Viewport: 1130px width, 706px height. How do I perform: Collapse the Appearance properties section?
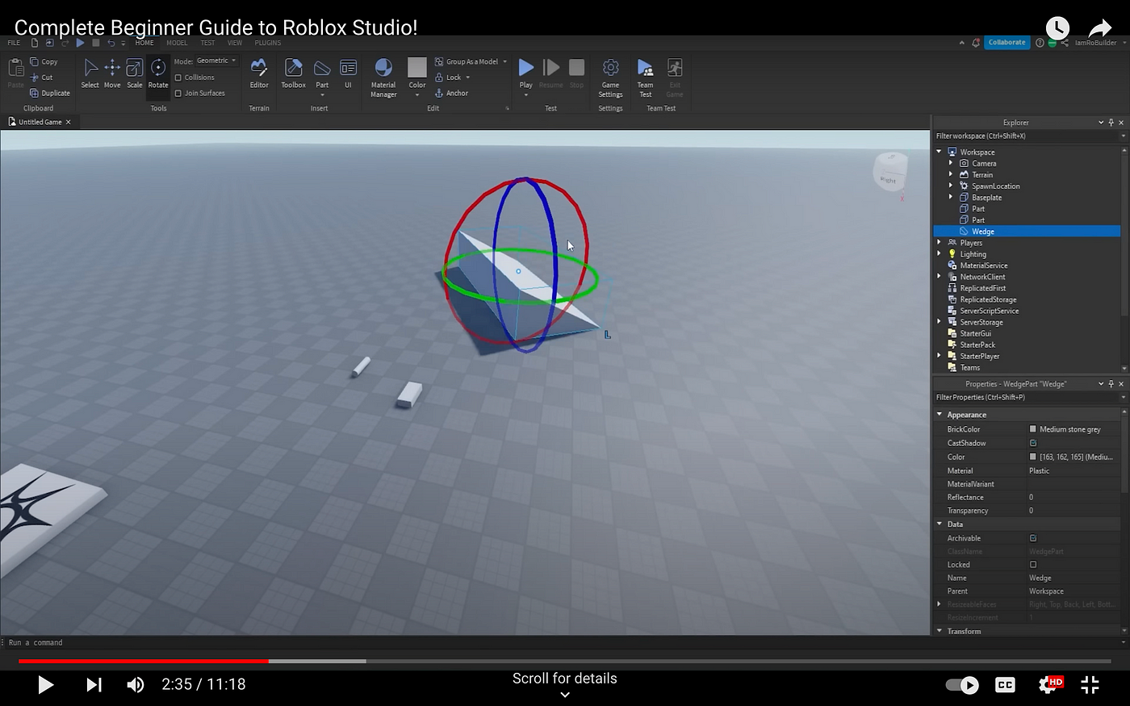point(940,415)
